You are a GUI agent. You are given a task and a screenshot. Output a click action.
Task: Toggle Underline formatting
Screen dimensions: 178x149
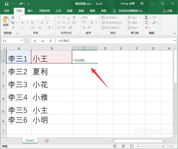coord(32,23)
